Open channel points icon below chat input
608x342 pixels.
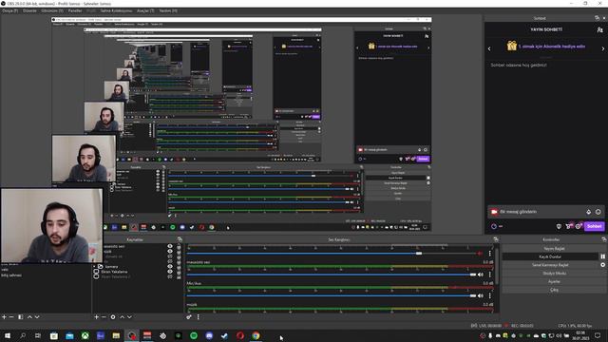pos(494,226)
